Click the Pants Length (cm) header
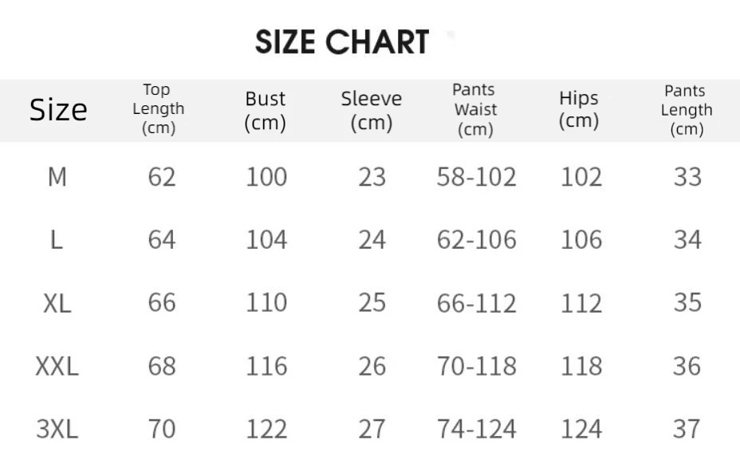This screenshot has height=460, width=740. tap(687, 110)
